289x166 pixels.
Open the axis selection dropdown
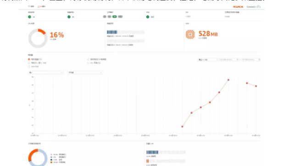coord(46,73)
